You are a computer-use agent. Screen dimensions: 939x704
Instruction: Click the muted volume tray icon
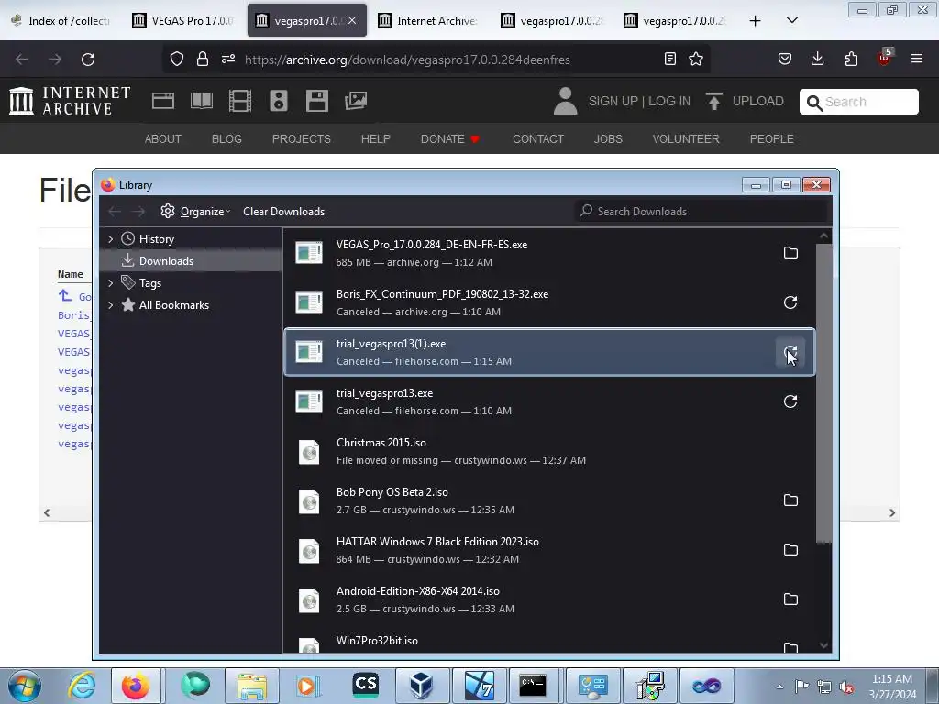click(x=846, y=687)
